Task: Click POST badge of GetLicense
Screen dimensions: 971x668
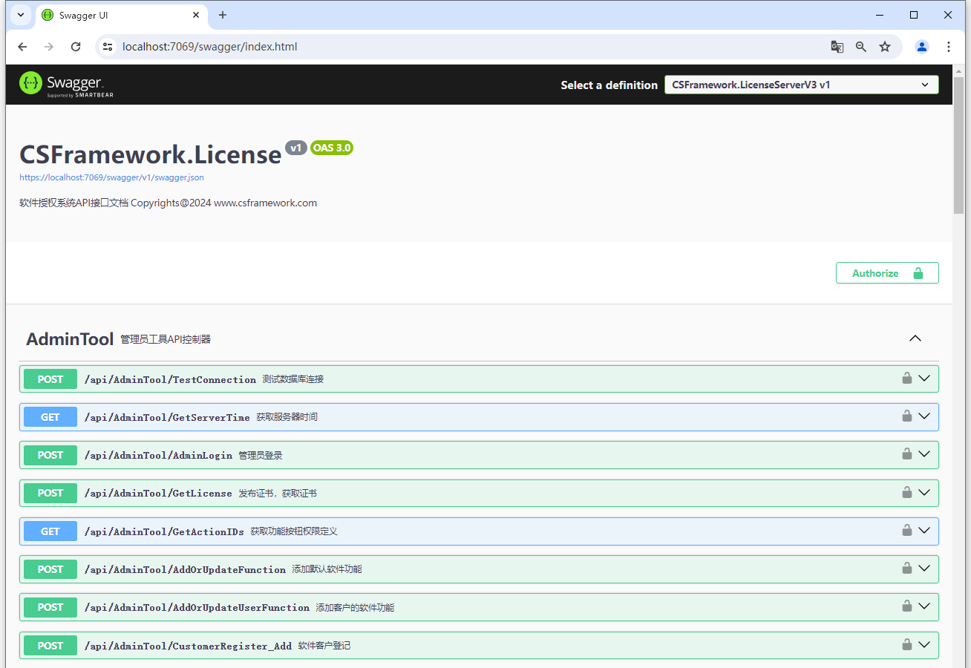Action: point(50,493)
